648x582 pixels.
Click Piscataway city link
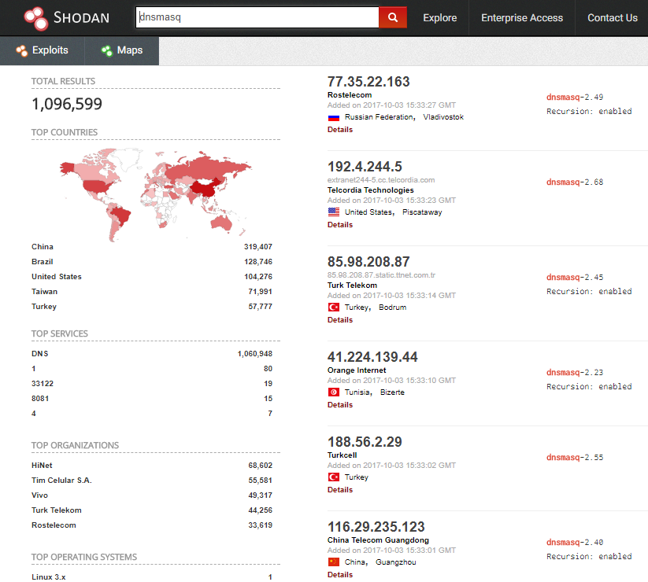pyautogui.click(x=422, y=212)
